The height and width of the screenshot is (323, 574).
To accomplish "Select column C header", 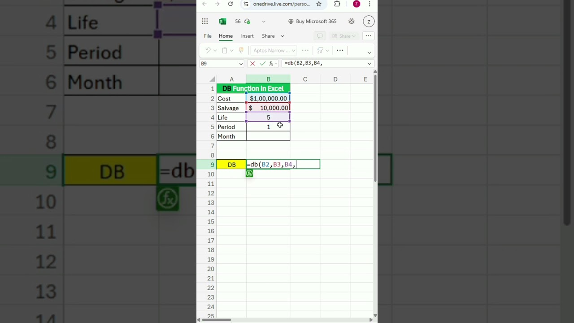I will coord(305,79).
